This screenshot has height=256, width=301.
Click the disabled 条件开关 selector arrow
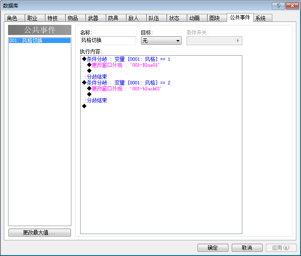coord(238,40)
